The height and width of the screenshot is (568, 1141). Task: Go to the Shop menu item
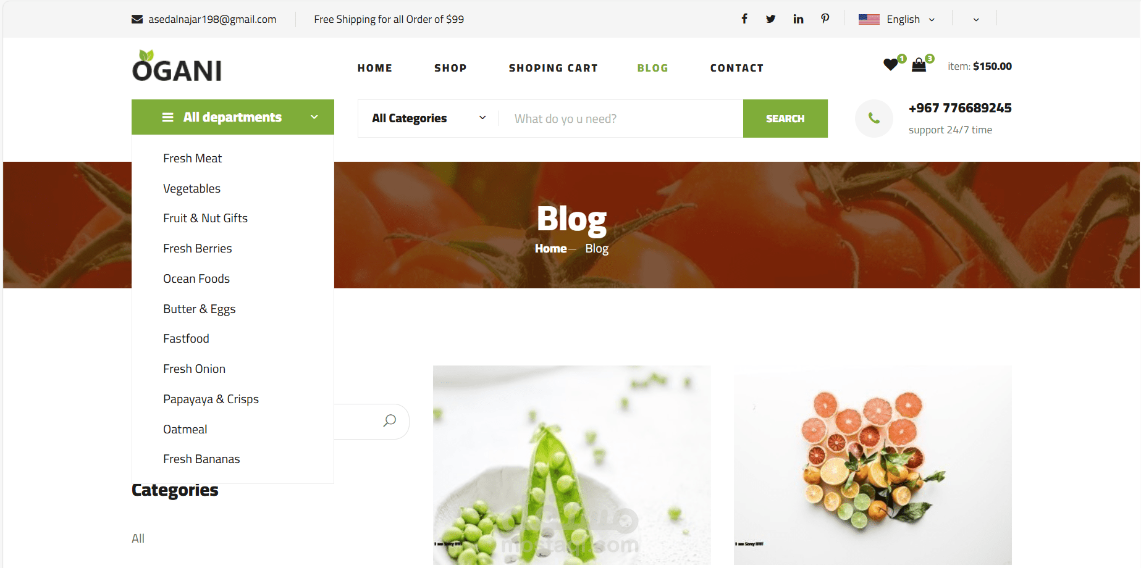tap(450, 68)
